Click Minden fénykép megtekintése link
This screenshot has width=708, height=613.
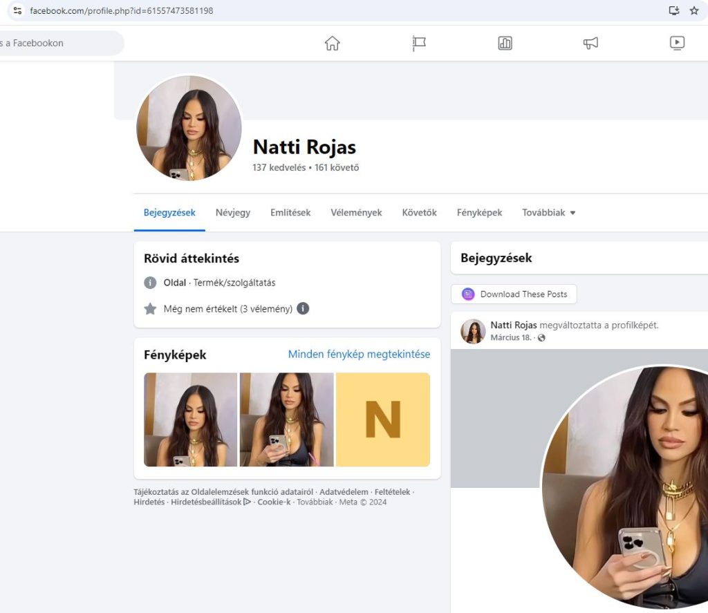359,355
